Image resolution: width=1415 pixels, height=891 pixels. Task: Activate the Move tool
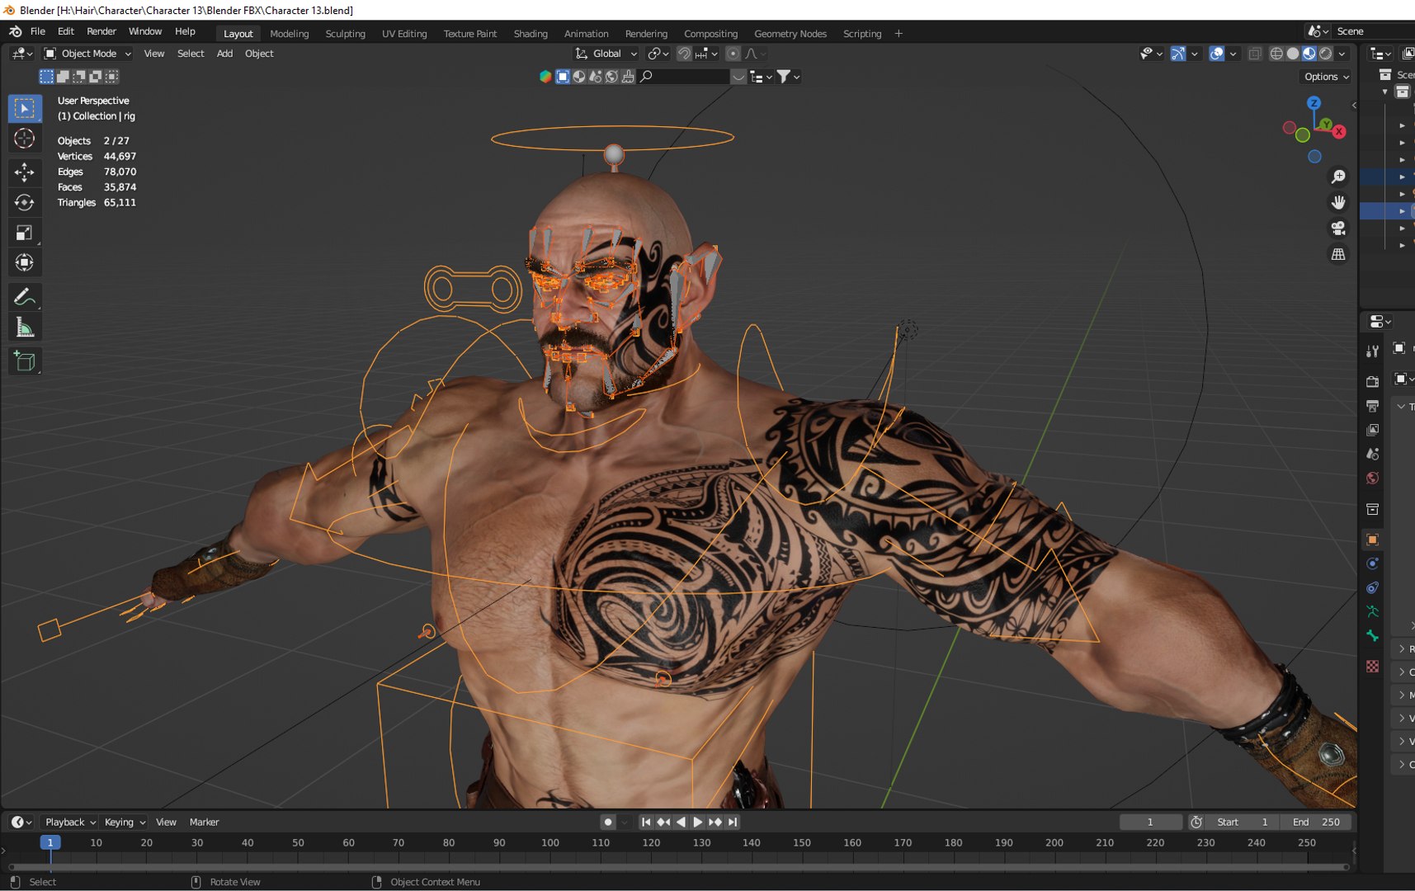(x=25, y=172)
